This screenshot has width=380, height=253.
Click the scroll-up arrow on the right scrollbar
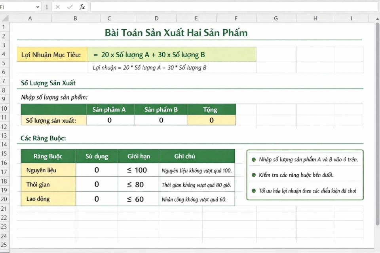[x=376, y=18]
